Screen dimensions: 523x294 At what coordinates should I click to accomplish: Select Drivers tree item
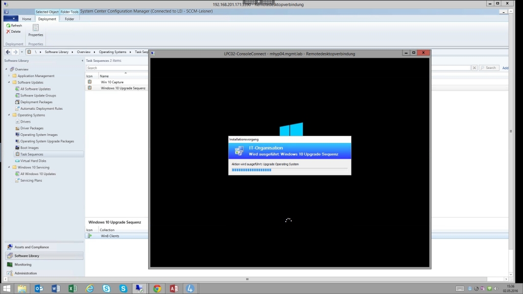click(x=22, y=121)
